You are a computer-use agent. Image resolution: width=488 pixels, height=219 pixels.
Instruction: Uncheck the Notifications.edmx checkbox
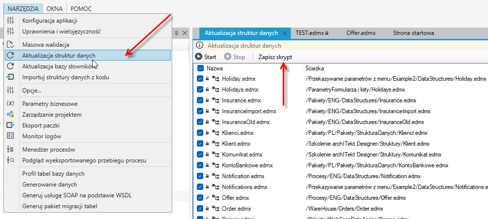point(200,187)
